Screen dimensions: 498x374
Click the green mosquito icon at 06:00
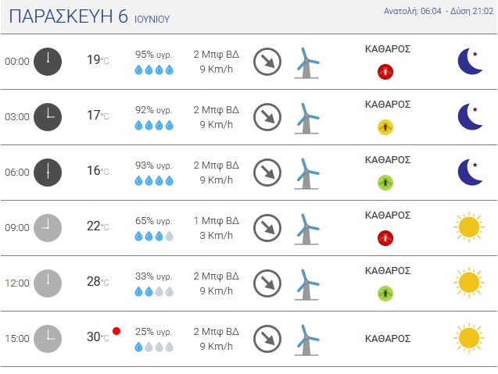(385, 183)
